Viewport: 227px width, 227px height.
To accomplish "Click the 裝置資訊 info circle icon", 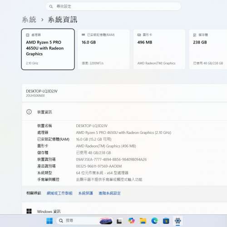I will click(29, 112).
